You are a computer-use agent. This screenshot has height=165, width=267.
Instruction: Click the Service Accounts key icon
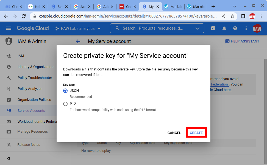(x=9, y=111)
